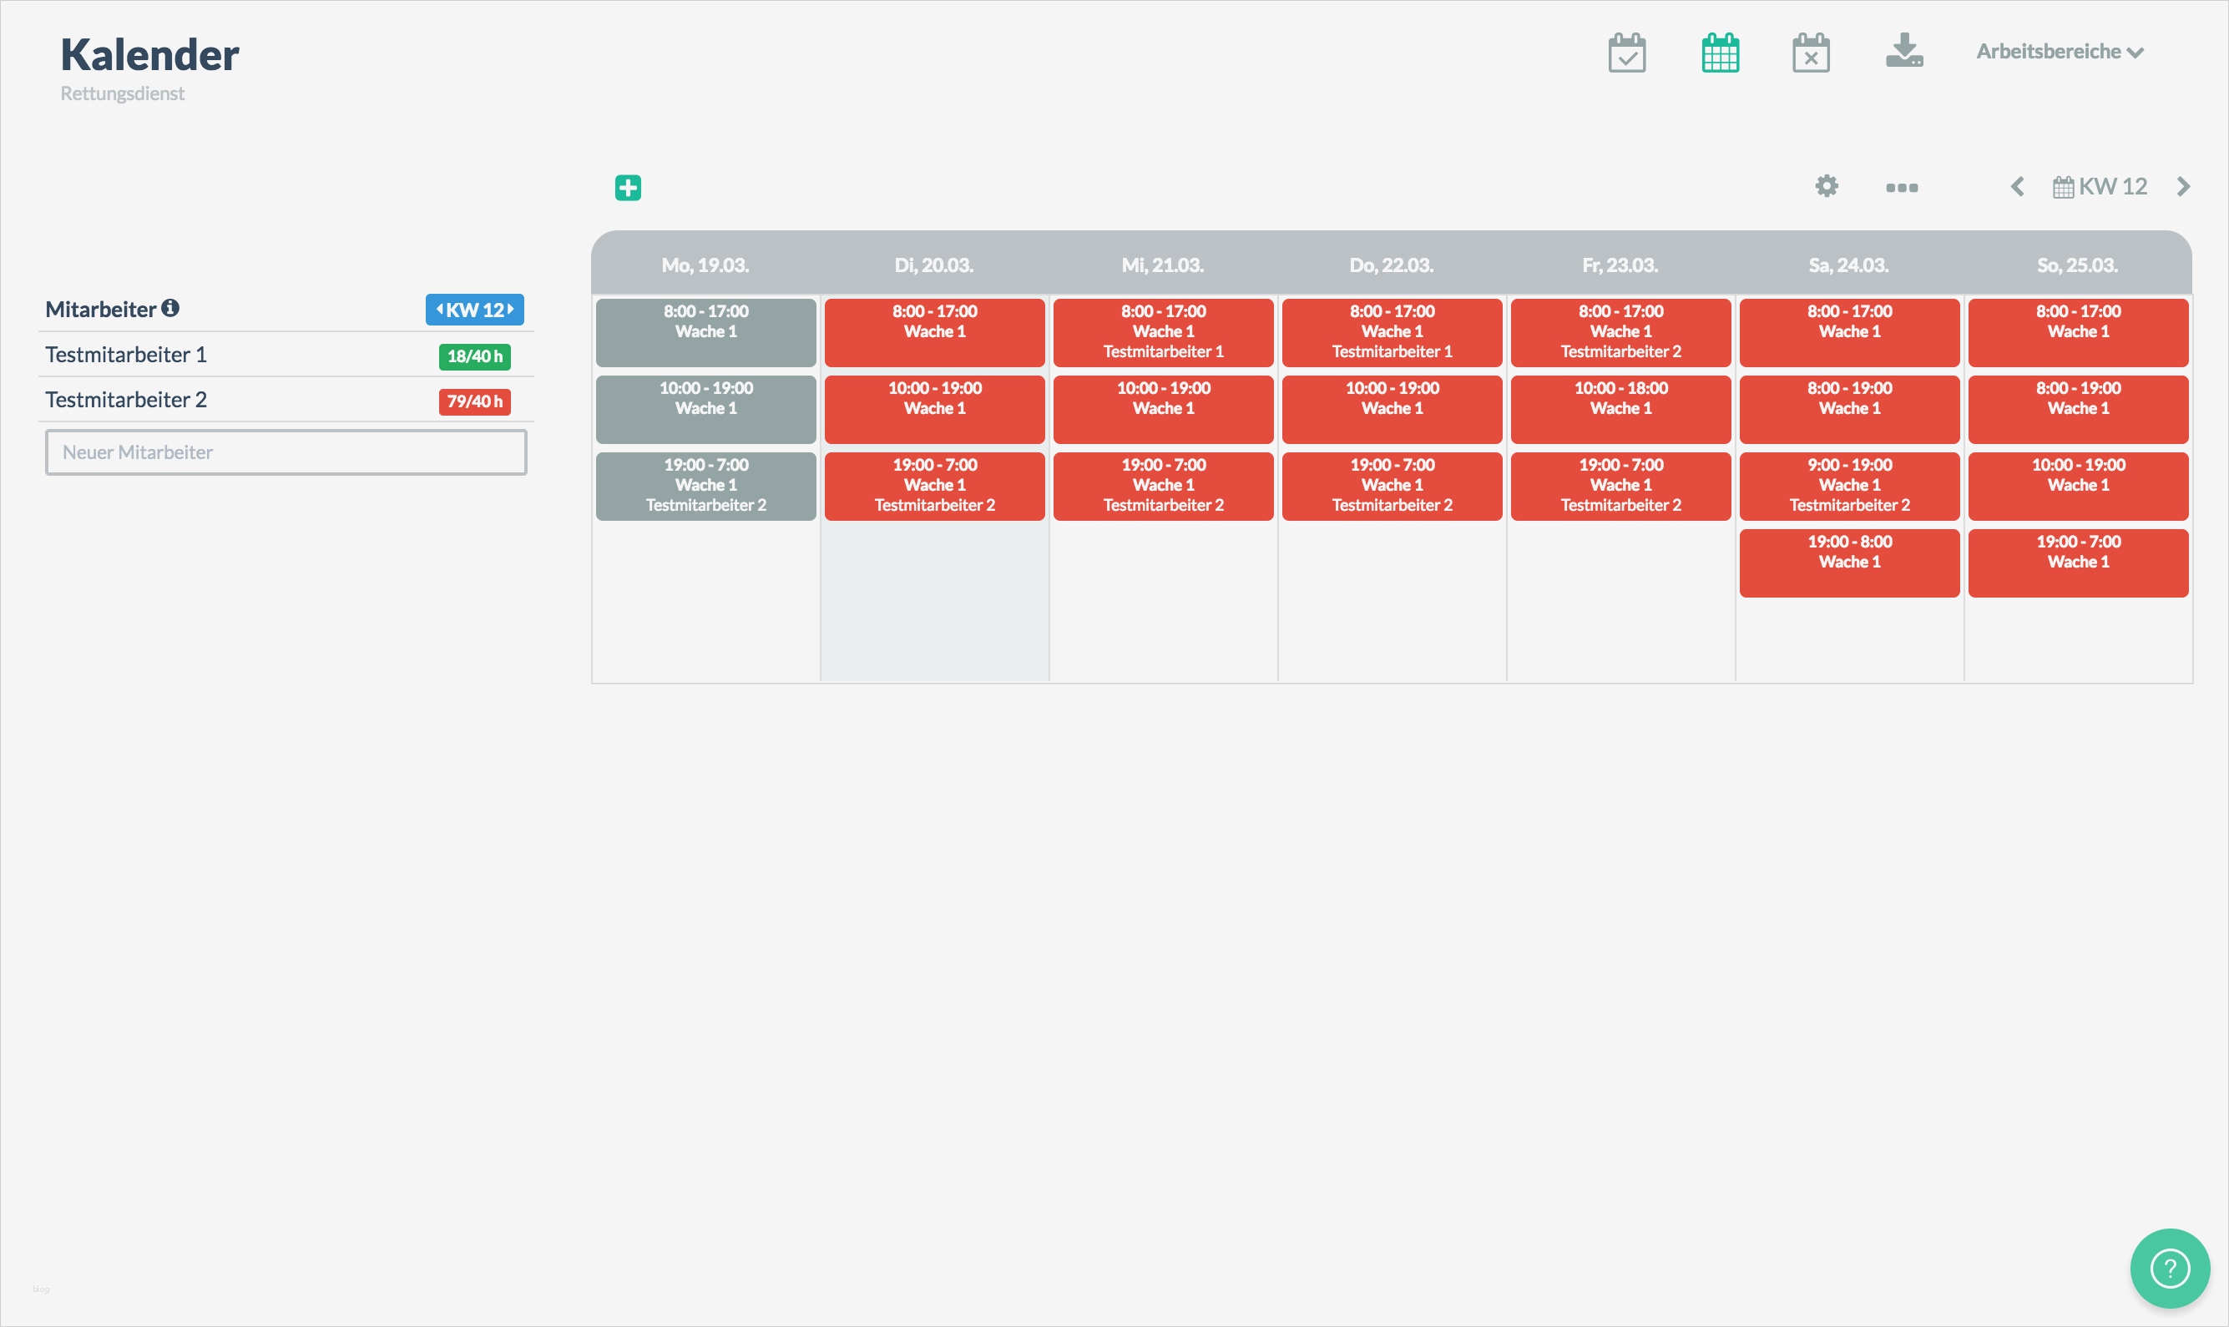Open Monday 8:00 - 17:00 grey shift
The height and width of the screenshot is (1327, 2229).
coord(705,333)
